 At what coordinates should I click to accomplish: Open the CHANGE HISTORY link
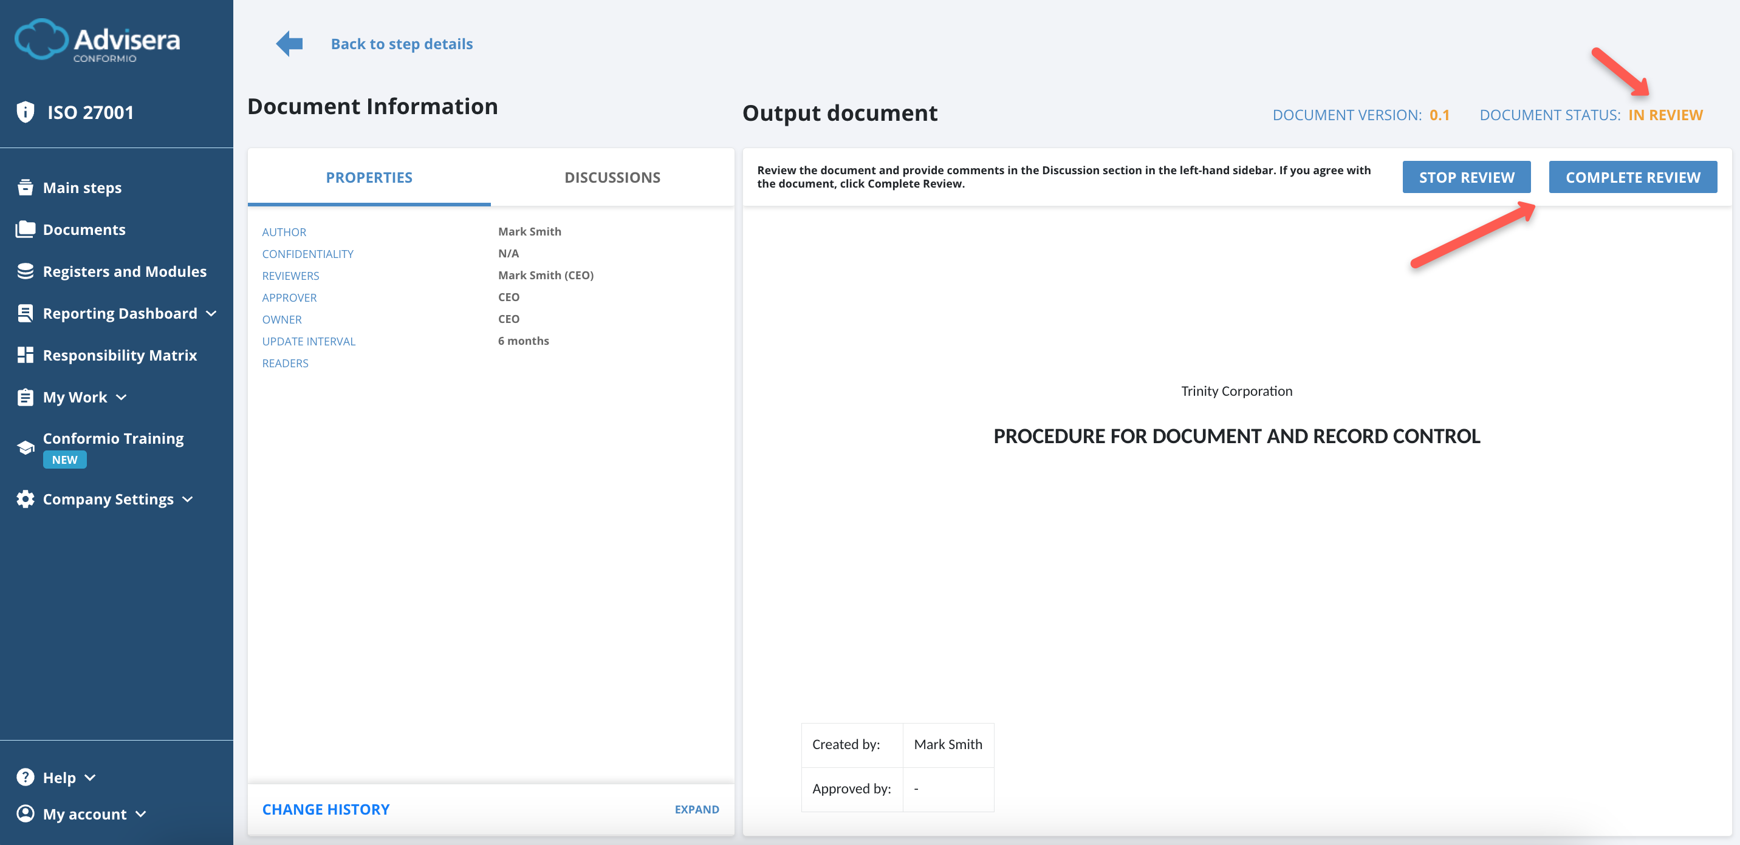coord(326,809)
